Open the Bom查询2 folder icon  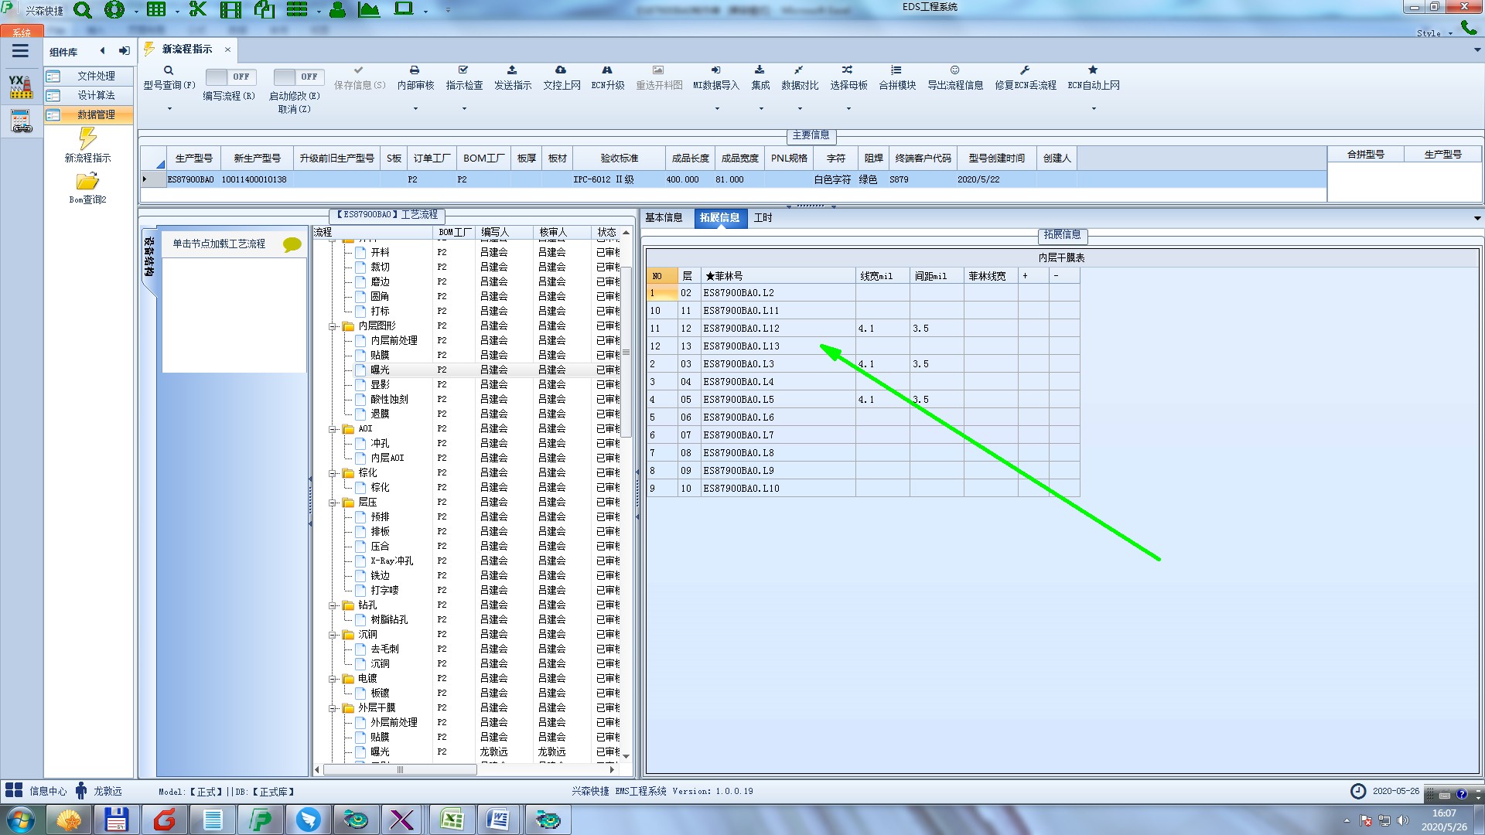pyautogui.click(x=87, y=182)
